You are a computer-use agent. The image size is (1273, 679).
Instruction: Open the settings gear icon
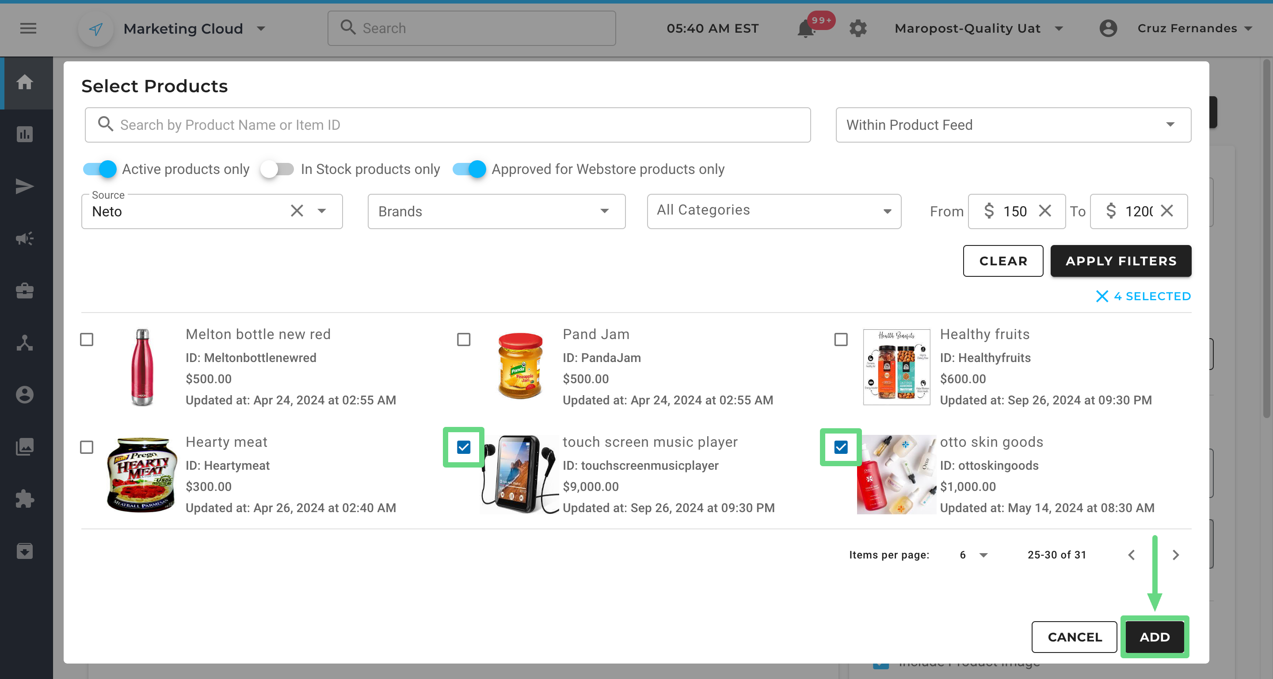pos(858,29)
